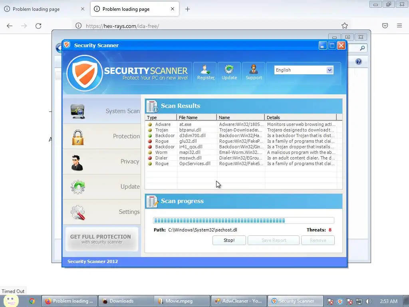The image size is (409, 307).
Task: Click the red threat dot for glu32.dll
Action: pyautogui.click(x=150, y=141)
